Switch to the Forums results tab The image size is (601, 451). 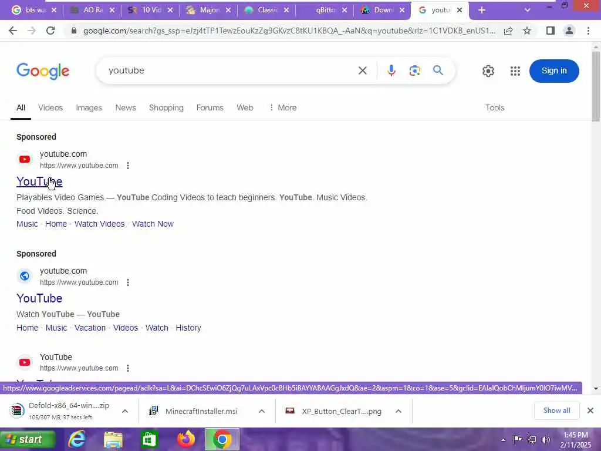210,108
